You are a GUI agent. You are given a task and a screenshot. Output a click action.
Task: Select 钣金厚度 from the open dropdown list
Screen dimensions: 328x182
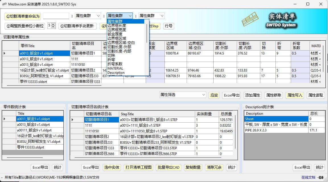[115, 34]
